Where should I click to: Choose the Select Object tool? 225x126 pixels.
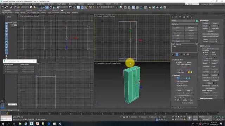31,7
